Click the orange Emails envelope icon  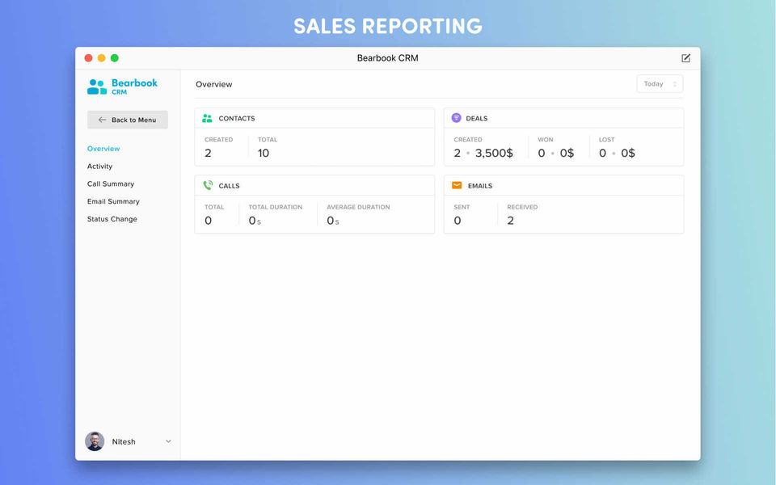(457, 185)
